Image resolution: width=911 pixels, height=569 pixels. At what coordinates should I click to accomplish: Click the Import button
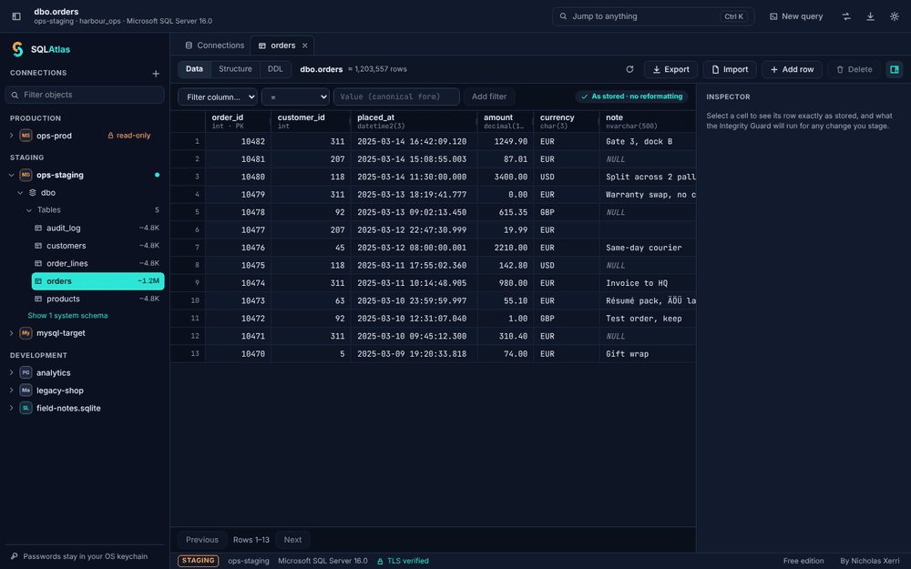[730, 69]
